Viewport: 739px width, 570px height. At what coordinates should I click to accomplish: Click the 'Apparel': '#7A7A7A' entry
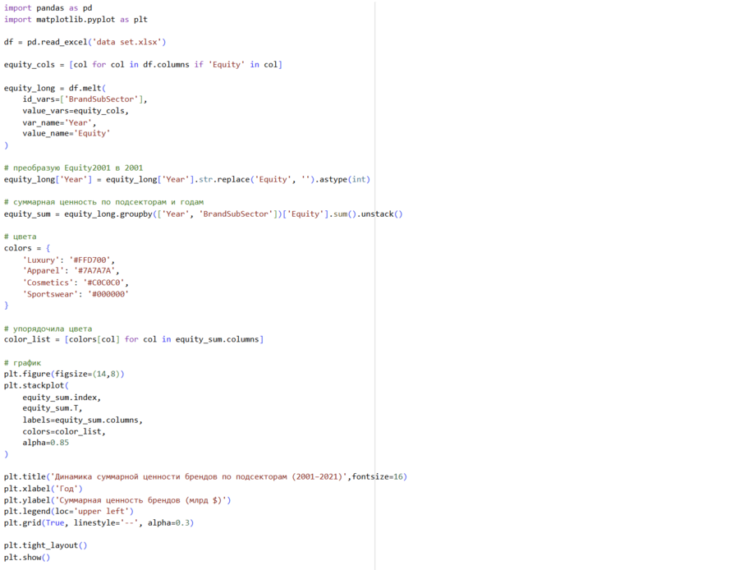71,270
